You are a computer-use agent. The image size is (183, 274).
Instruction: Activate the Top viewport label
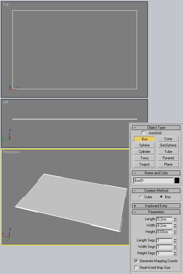tap(6, 5)
